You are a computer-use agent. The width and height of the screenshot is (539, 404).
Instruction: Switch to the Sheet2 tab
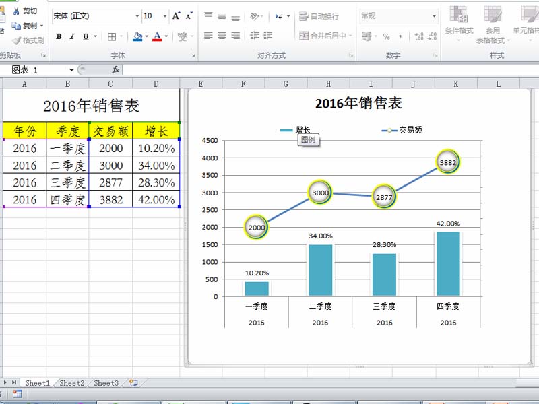71,383
